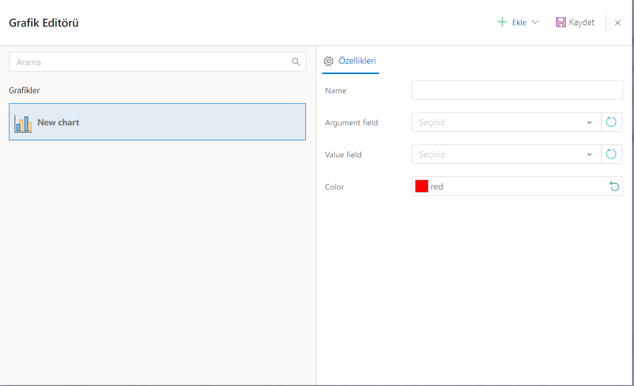This screenshot has height=386, width=634.
Task: Switch to the Özellikleri tab
Action: pyautogui.click(x=357, y=61)
